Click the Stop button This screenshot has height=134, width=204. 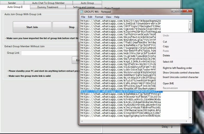tap(66, 27)
